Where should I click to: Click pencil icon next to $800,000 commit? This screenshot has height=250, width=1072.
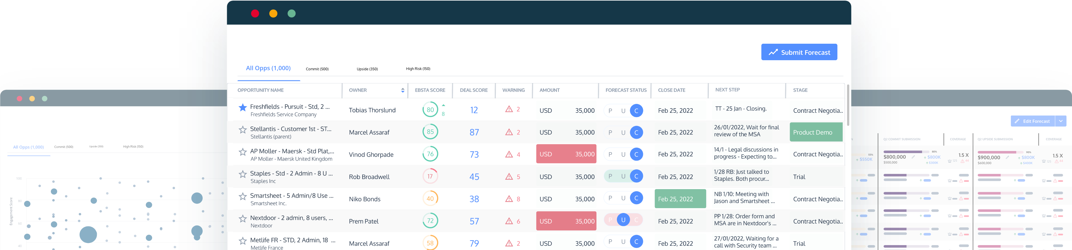coord(913,157)
